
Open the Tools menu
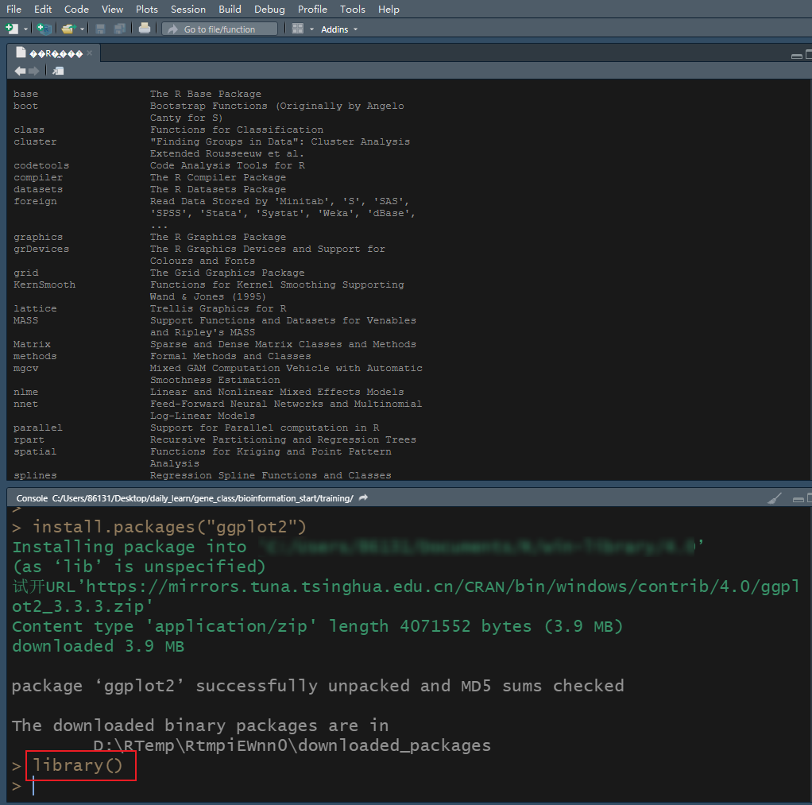[x=352, y=10]
